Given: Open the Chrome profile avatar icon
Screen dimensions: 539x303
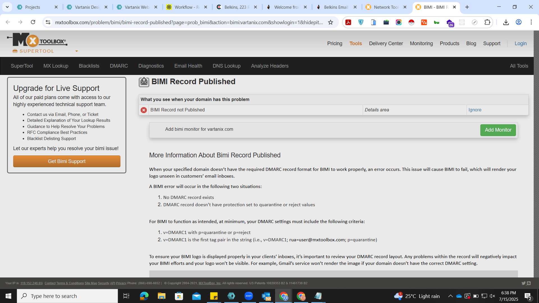Looking at the screenshot, I should pos(519,22).
